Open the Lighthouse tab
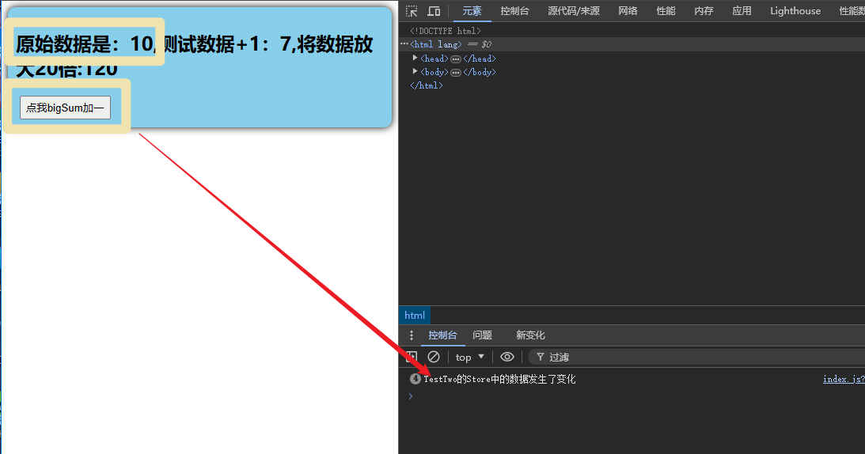The image size is (865, 454). (795, 11)
